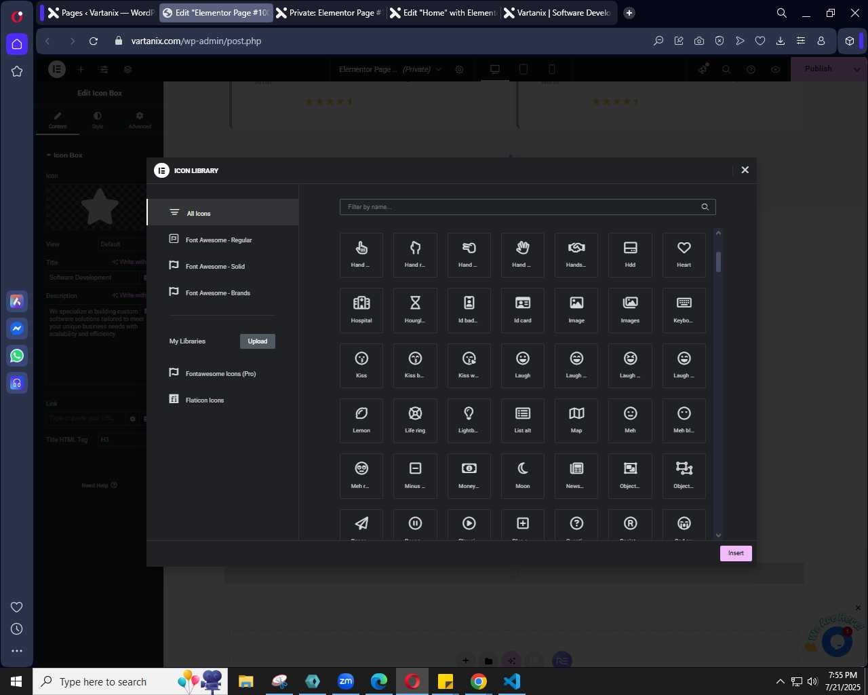Pick the Moon icon
Image resolution: width=868 pixels, height=695 pixels.
(x=522, y=476)
